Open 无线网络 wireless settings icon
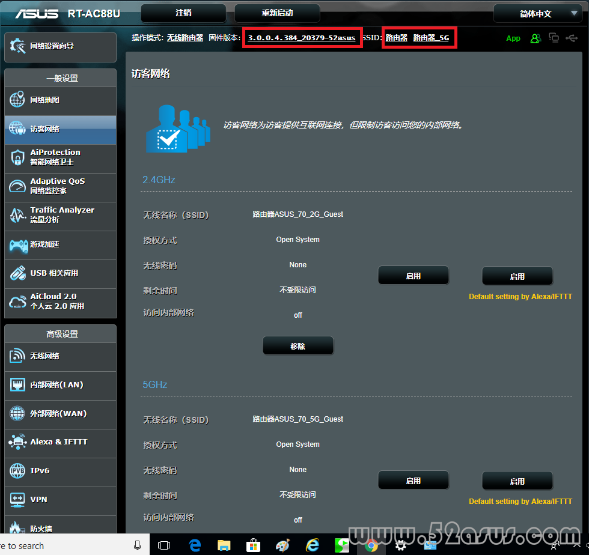Screen dimensions: 589x555 17,356
